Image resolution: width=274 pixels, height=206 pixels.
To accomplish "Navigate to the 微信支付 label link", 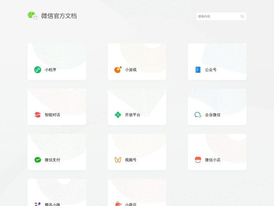I will coord(52,160).
